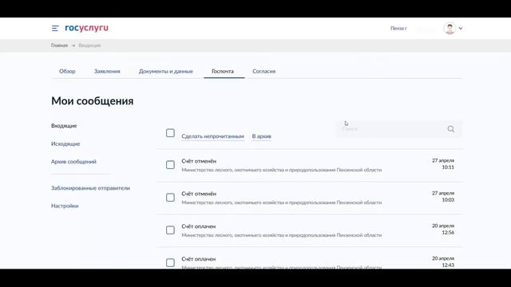Image resolution: width=511 pixels, height=287 pixels.
Task: Open Архив сообщений folder
Action: pos(73,161)
